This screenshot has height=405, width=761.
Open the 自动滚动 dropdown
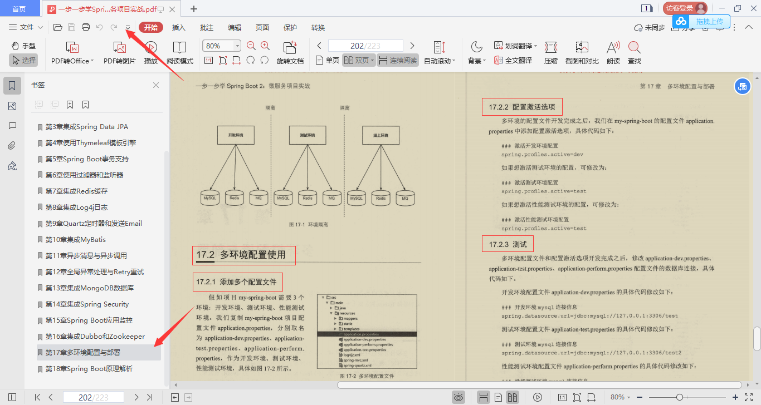pos(440,53)
